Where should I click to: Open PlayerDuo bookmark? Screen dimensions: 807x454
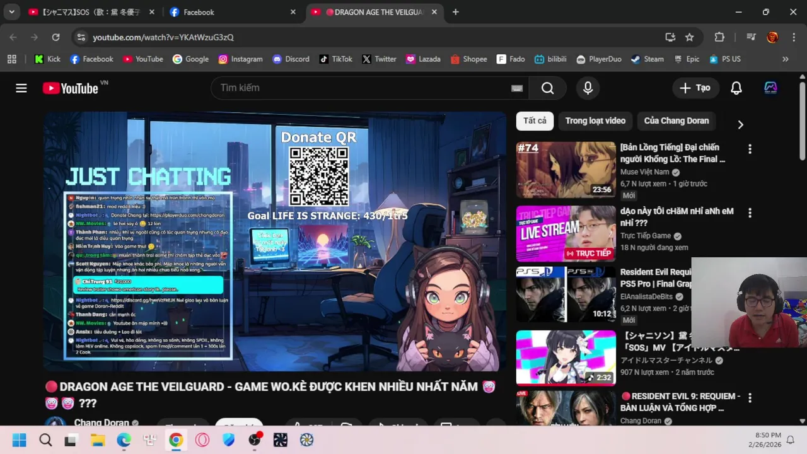[598, 59]
